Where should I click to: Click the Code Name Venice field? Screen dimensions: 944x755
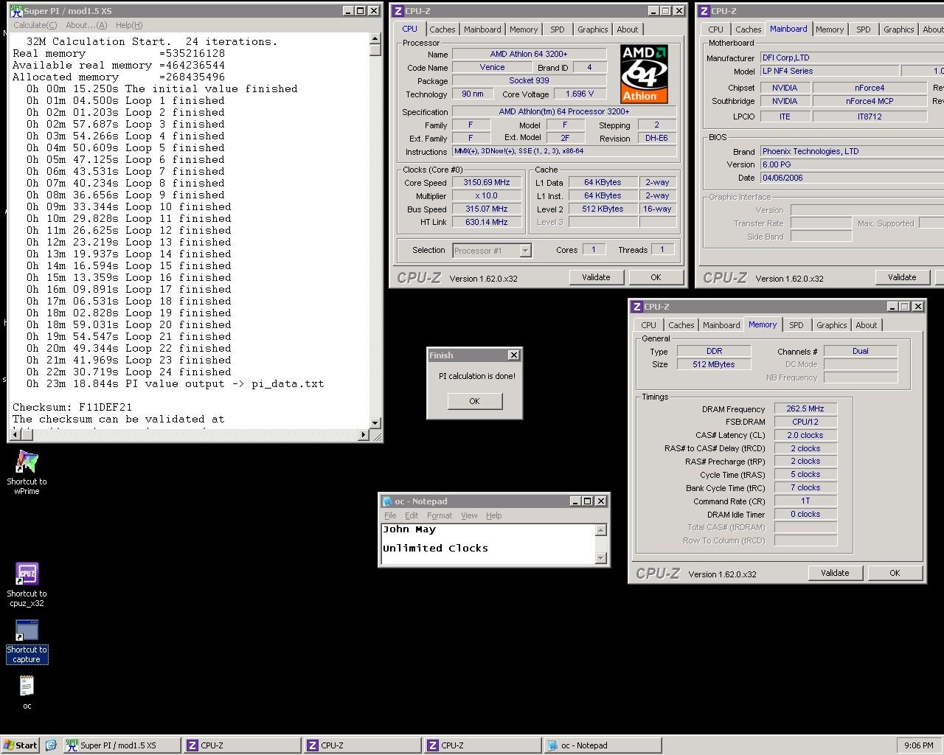click(x=492, y=68)
